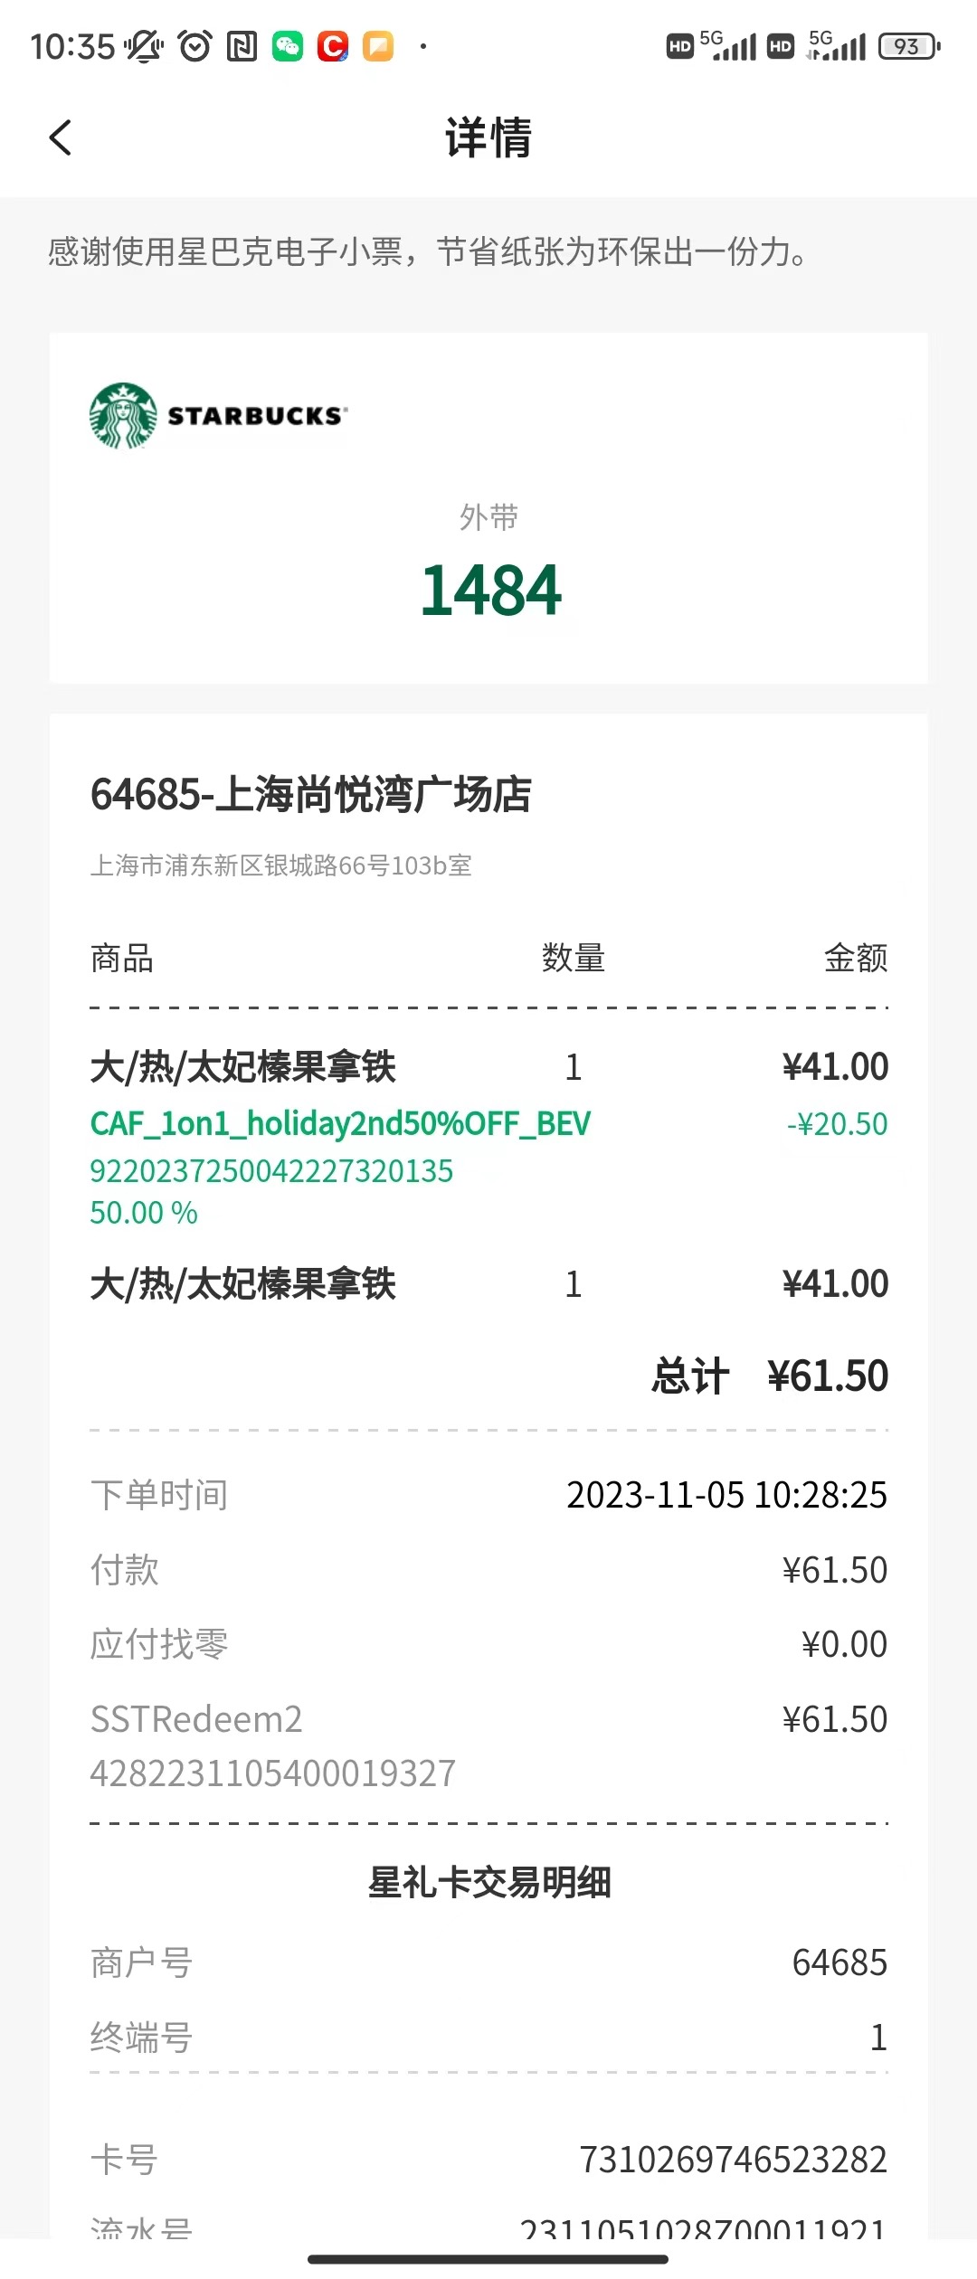This screenshot has width=977, height=2279.
Task: Select the store name 64685-上海尚悦湾广场店
Action: pyautogui.click(x=310, y=795)
